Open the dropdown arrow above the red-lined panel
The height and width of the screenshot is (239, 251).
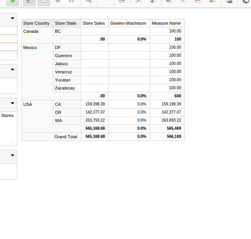coord(12,18)
